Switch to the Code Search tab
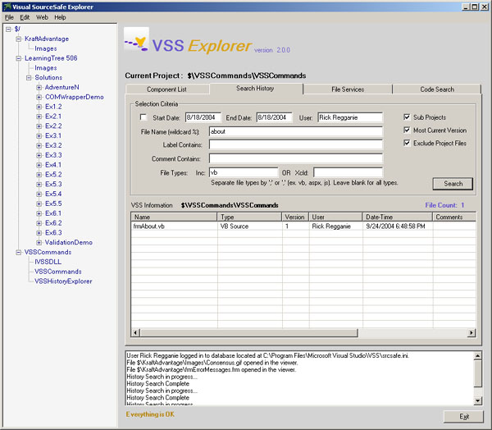The width and height of the screenshot is (492, 430). pos(437,89)
